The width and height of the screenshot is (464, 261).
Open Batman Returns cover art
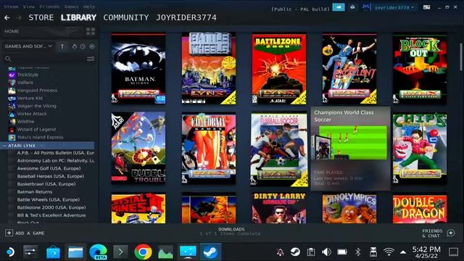pyautogui.click(x=138, y=68)
